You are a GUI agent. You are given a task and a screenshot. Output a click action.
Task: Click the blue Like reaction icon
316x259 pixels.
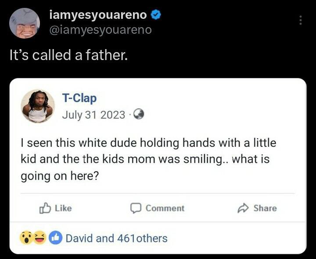point(55,238)
